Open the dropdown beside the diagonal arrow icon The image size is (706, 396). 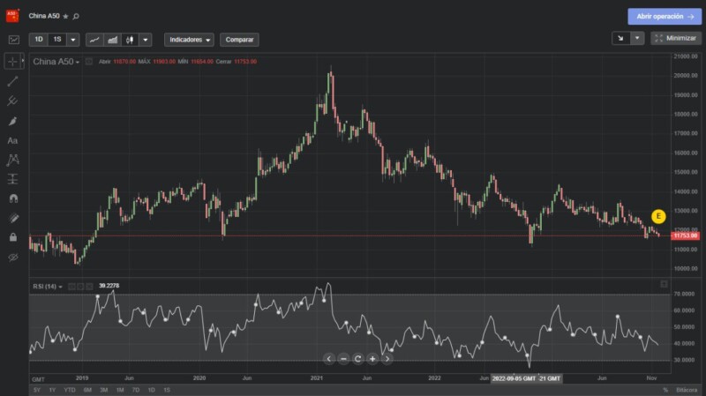[x=637, y=38]
